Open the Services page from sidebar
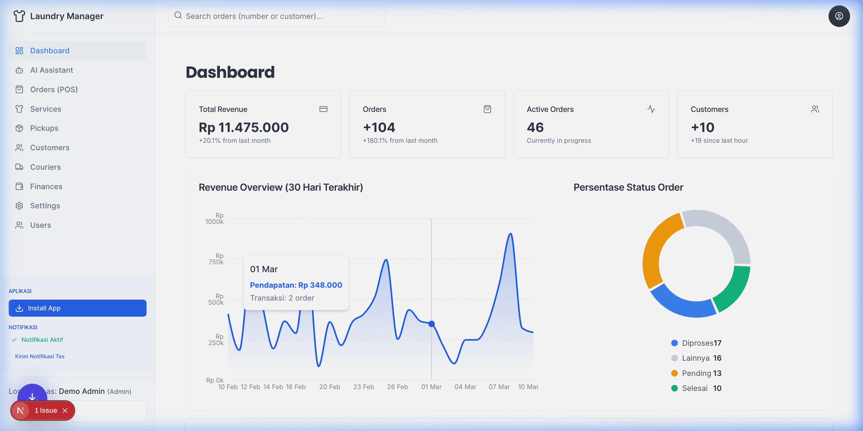This screenshot has width=863, height=431. (46, 109)
